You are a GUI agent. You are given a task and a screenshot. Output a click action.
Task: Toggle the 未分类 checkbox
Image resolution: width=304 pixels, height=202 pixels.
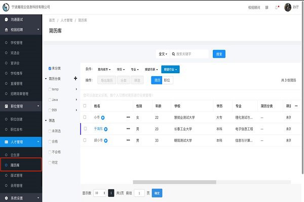pyautogui.click(x=50, y=69)
